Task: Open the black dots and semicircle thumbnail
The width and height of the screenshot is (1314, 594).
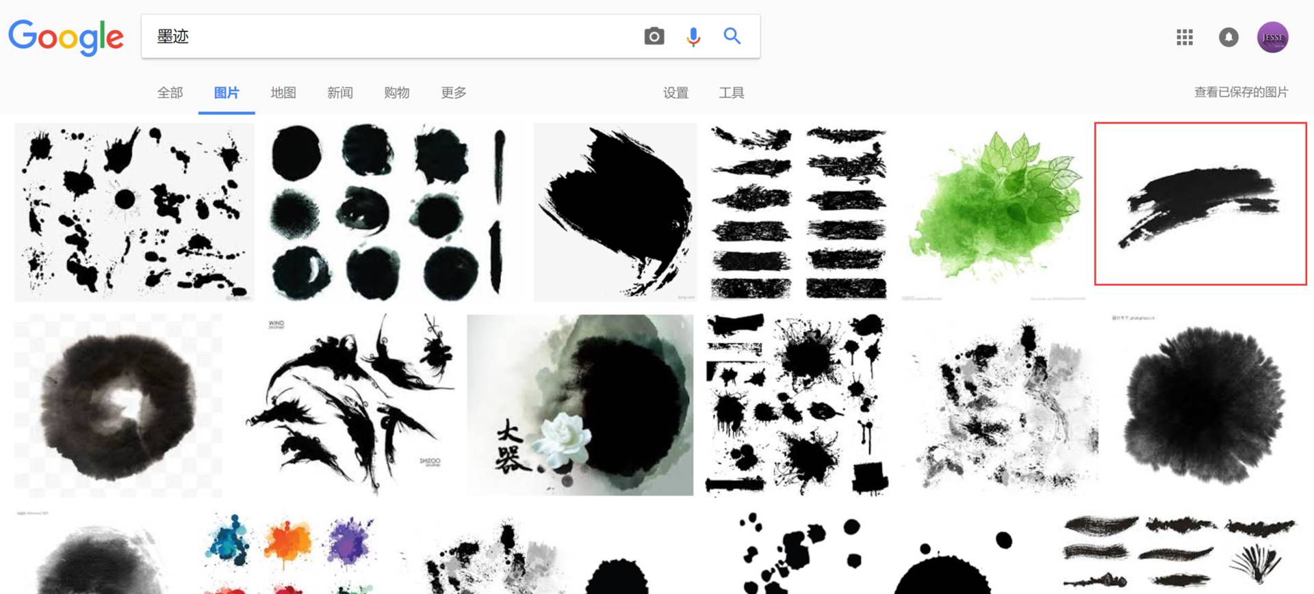Action: pos(876,552)
